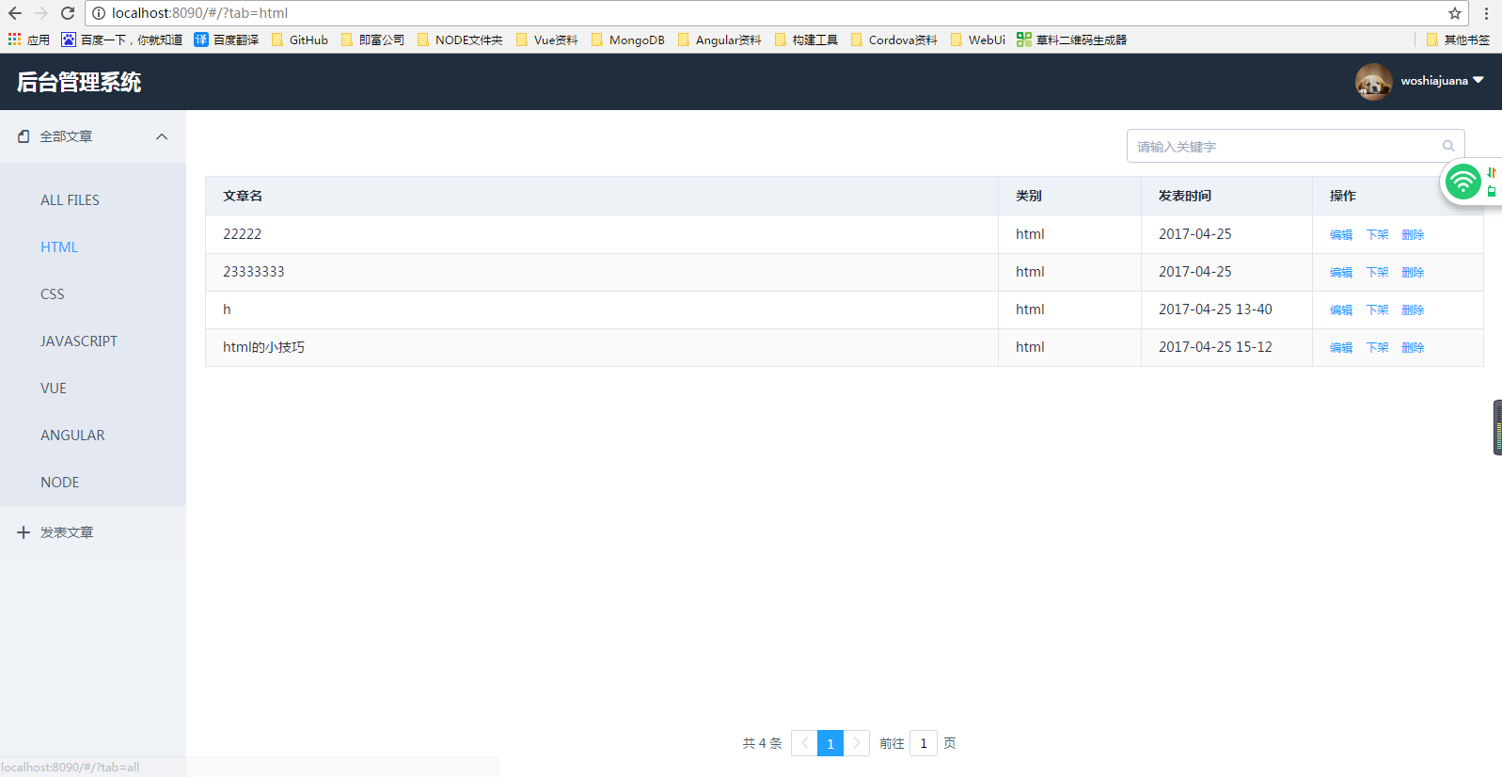Reload the current page
The width and height of the screenshot is (1502, 777).
(x=68, y=13)
